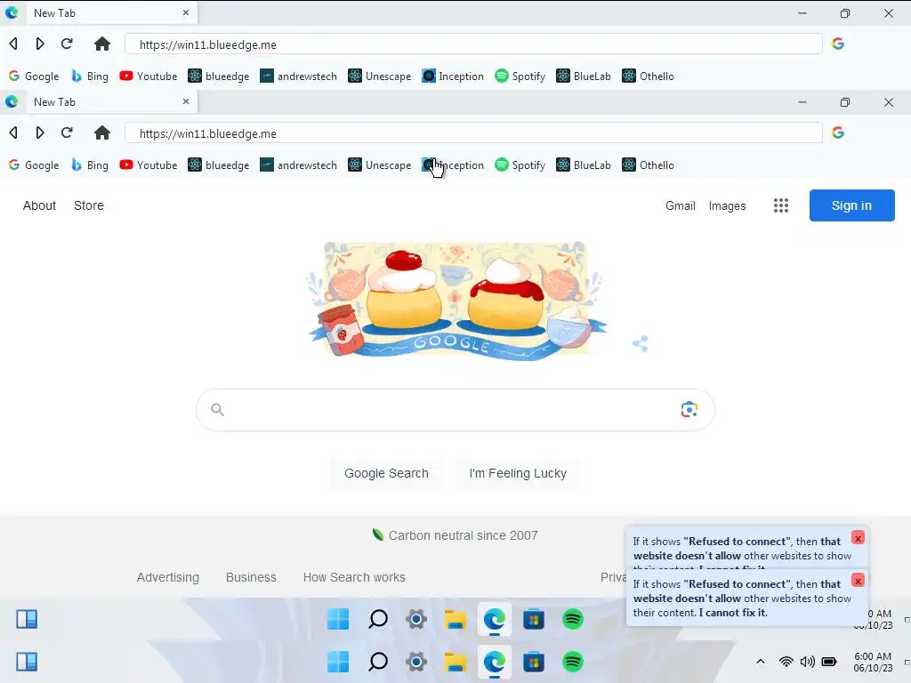Screen dimensions: 911x683
Task: Open the Start menu on the upper nested taskbar
Action: click(x=338, y=619)
